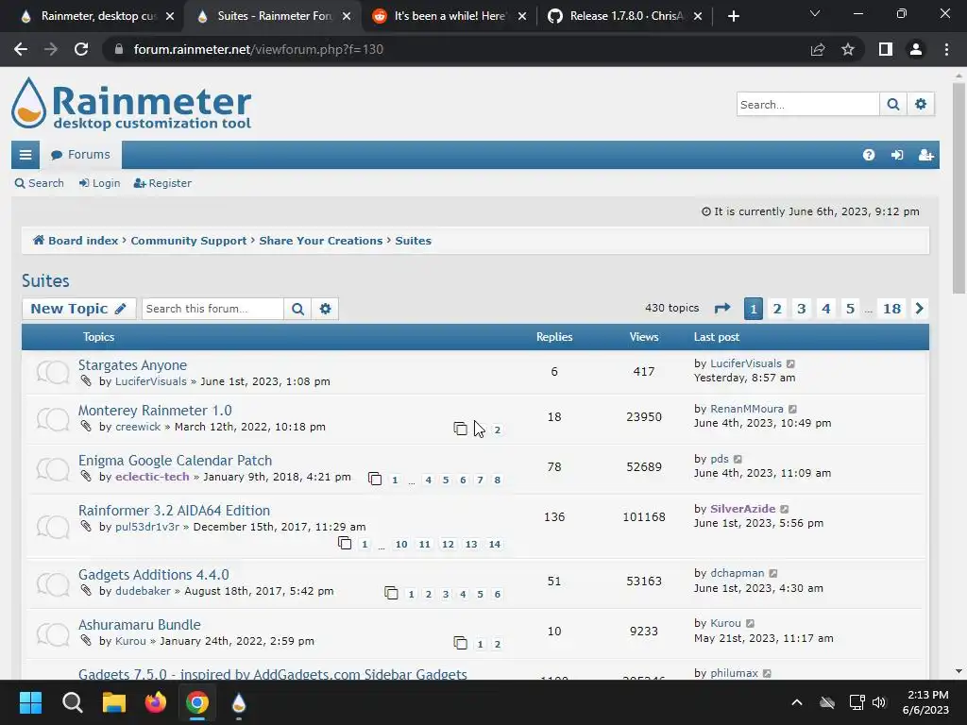The height and width of the screenshot is (725, 967).
Task: Go to page 18 in pagination
Action: [891, 309]
